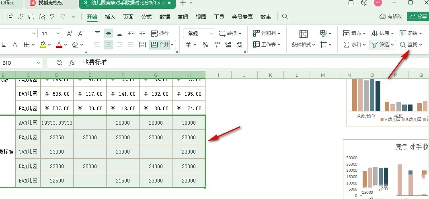Increase font size with A+ icon
The width and height of the screenshot is (429, 199).
click(70, 33)
